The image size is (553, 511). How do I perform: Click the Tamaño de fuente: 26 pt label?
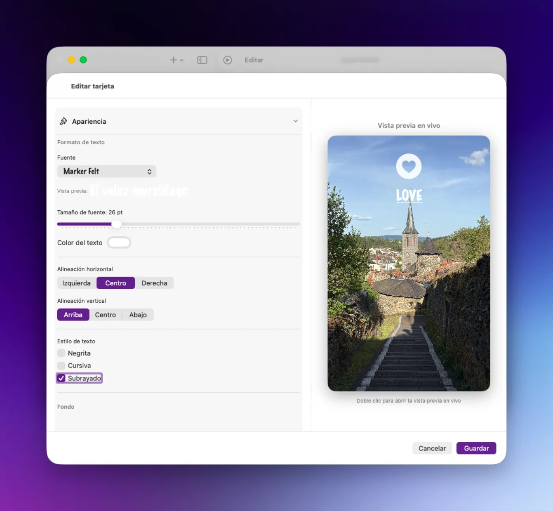click(x=90, y=212)
